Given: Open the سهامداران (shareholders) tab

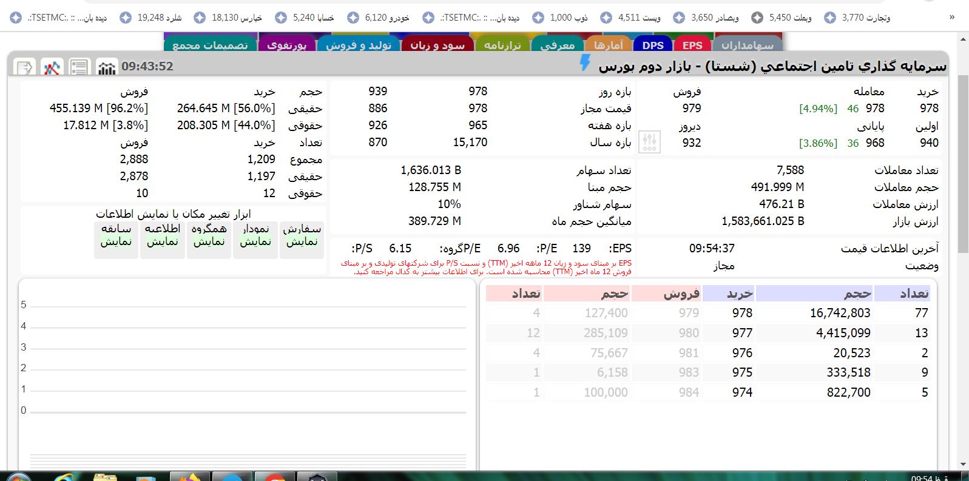Looking at the screenshot, I should coord(747,45).
